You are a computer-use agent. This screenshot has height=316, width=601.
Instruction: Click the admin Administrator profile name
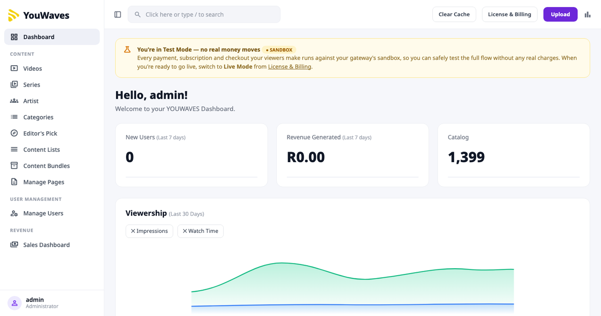point(42,303)
